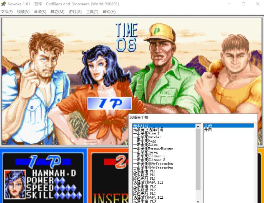The image size is (264, 203).
Task: Click the Kawaks app icon in title bar
Action: (x=4, y=4)
